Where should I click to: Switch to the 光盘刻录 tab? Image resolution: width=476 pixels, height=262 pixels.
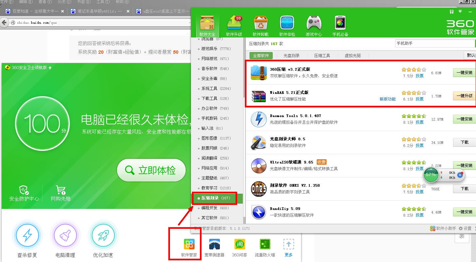pos(291,55)
